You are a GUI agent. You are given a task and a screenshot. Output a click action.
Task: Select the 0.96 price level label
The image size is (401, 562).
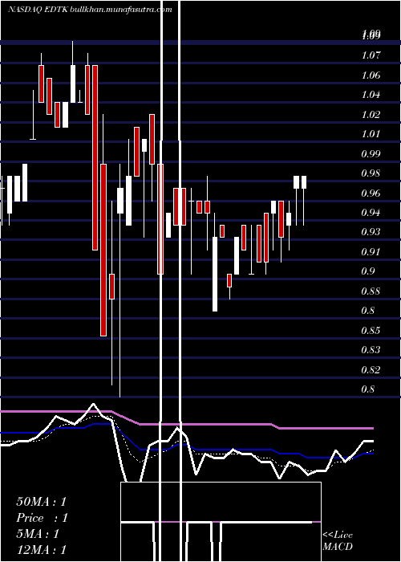pos(371,193)
